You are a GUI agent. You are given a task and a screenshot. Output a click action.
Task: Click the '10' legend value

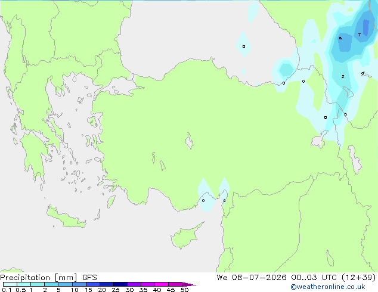[75, 290]
